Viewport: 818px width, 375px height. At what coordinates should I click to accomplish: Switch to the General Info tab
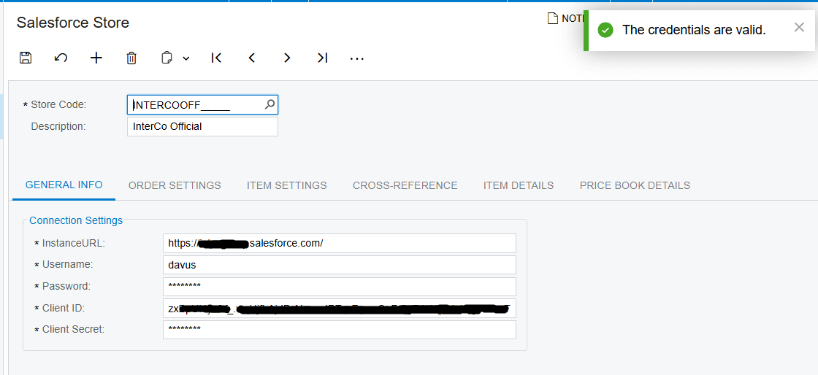click(64, 185)
